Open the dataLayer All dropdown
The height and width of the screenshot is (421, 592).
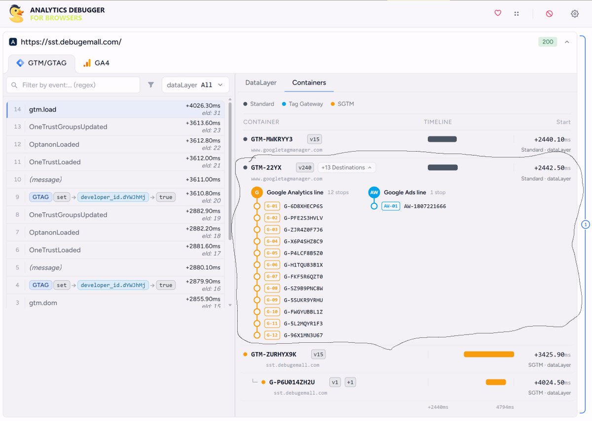click(195, 85)
